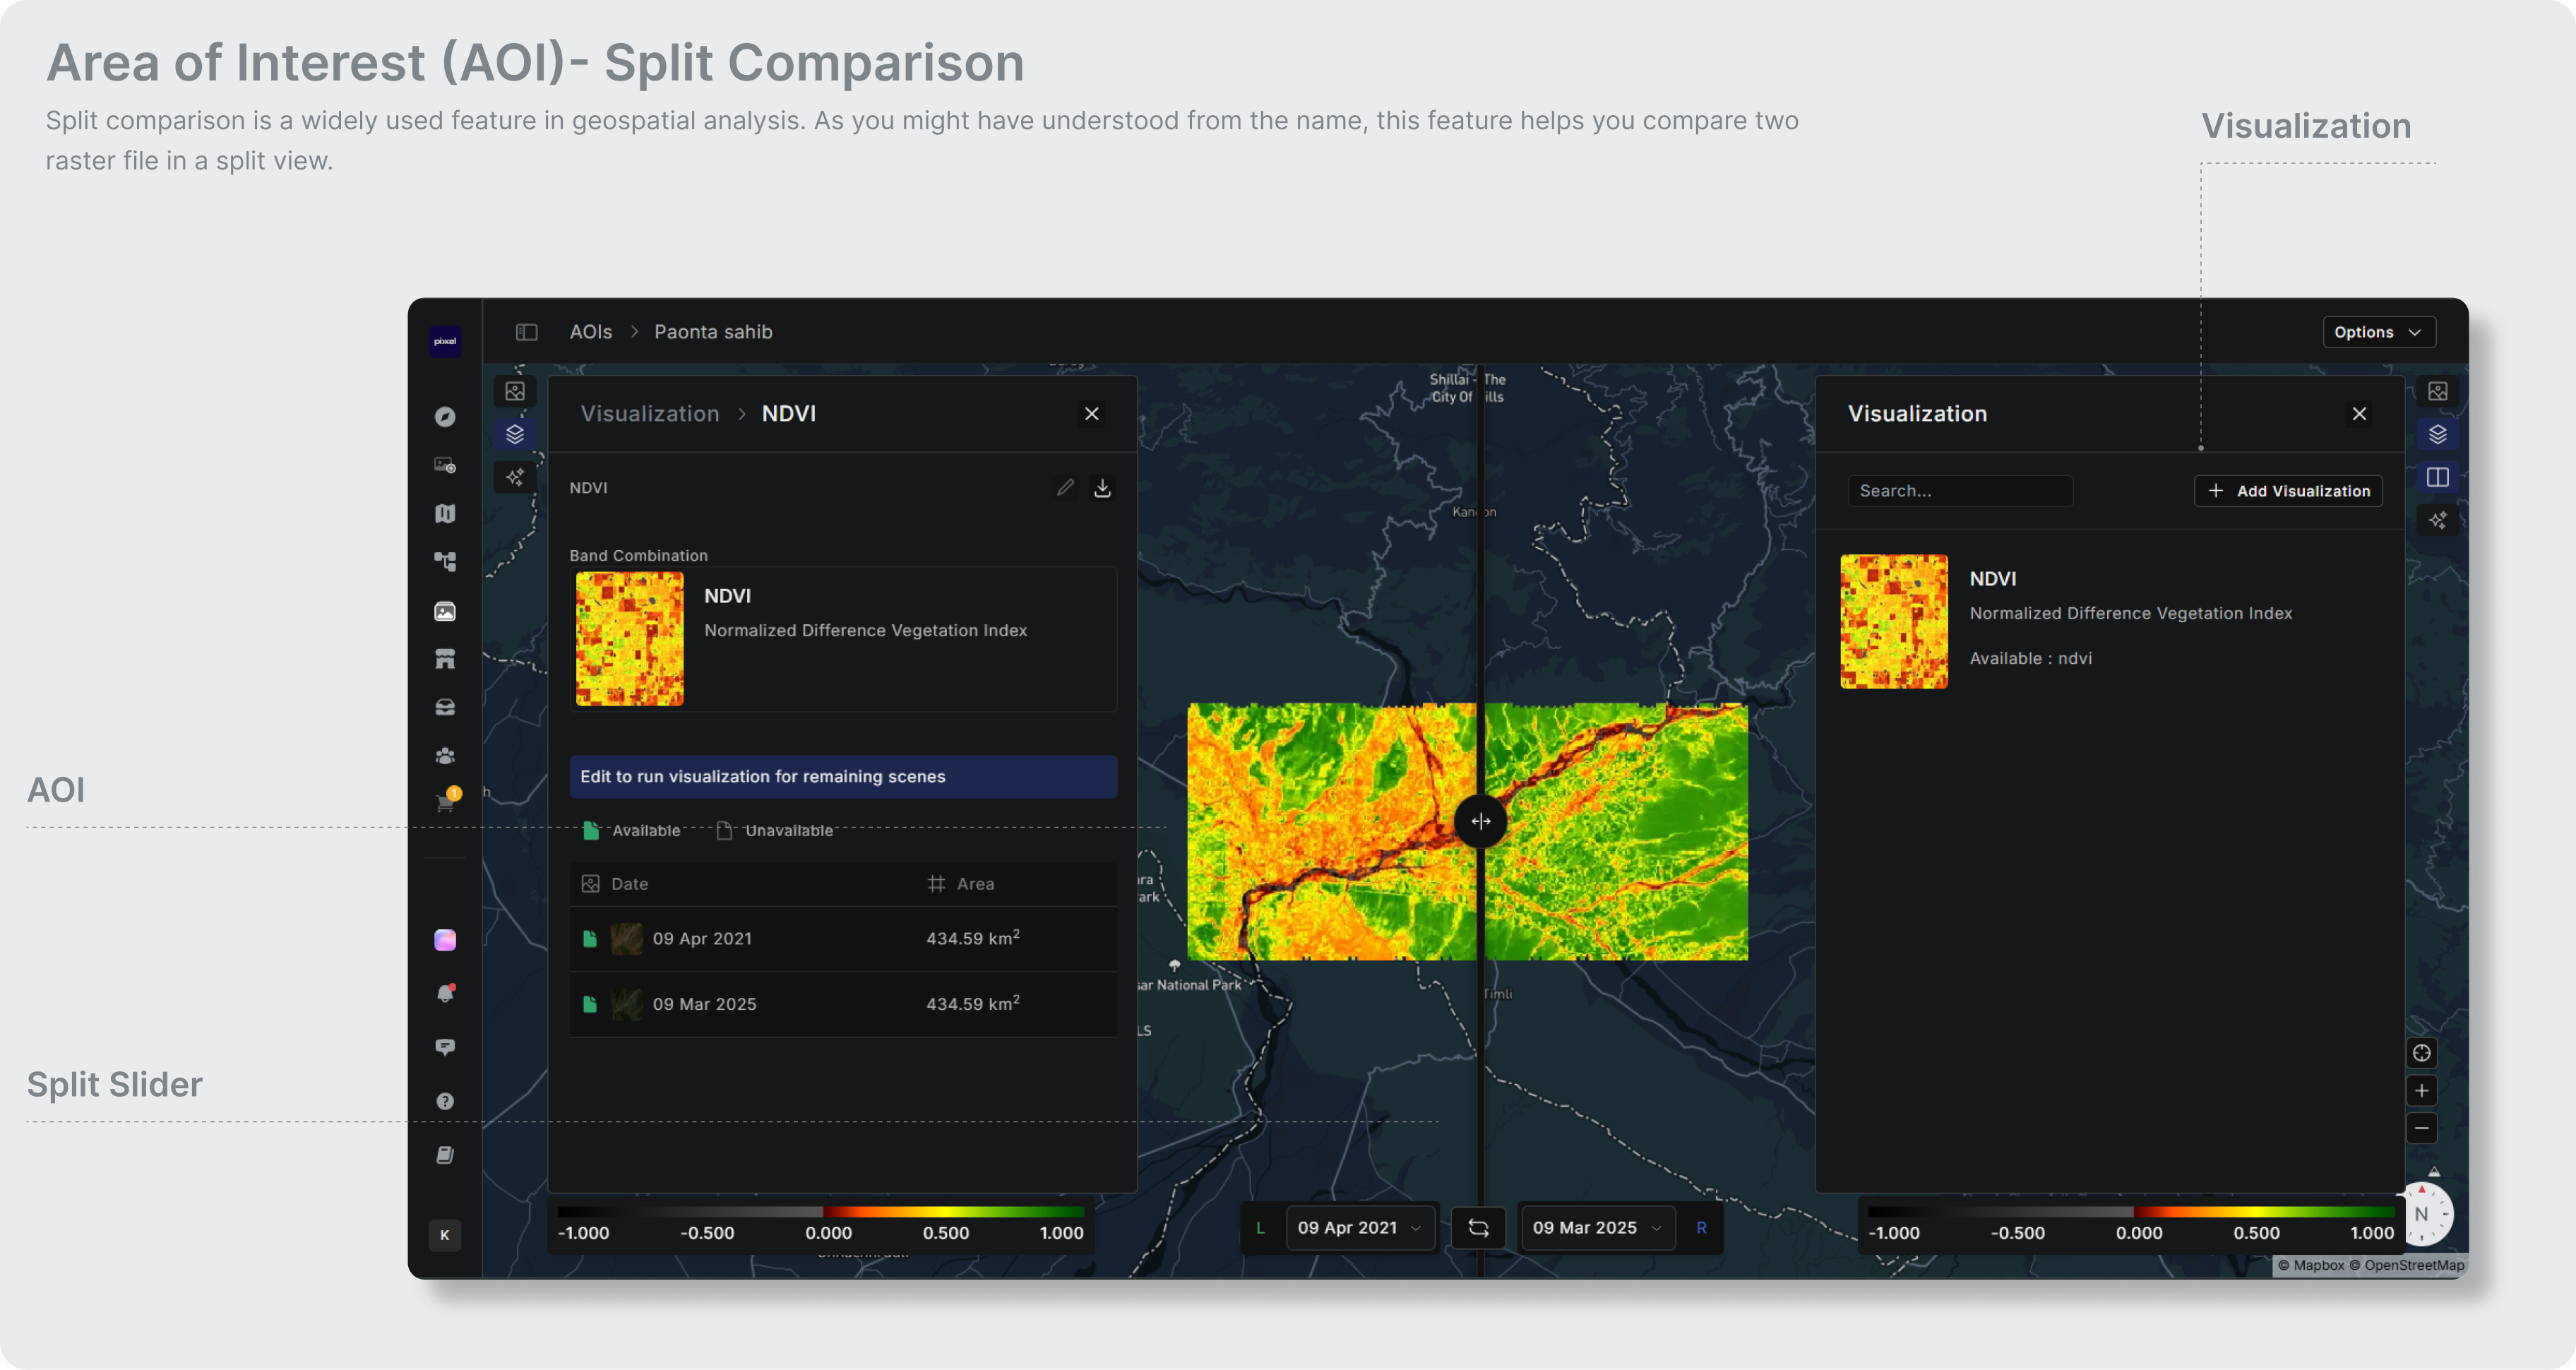Click the split slider handle on map

click(1481, 821)
